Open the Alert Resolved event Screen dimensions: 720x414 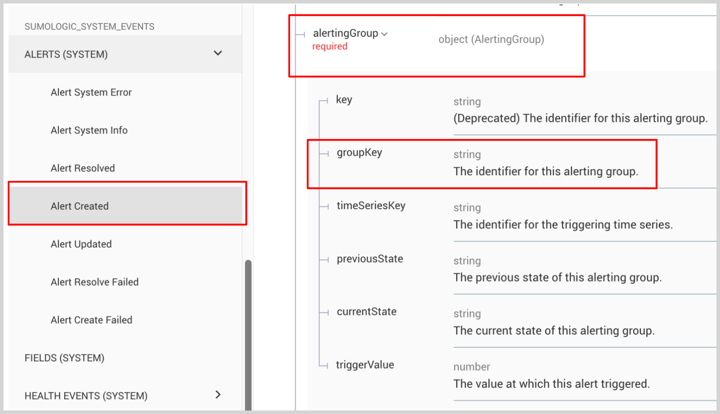pos(82,168)
